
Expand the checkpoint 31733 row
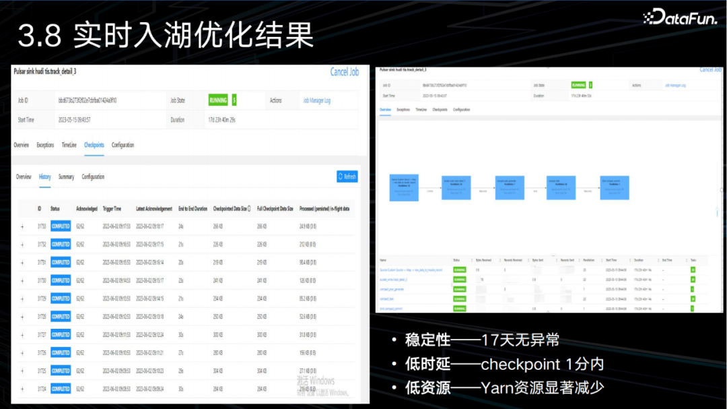22,226
